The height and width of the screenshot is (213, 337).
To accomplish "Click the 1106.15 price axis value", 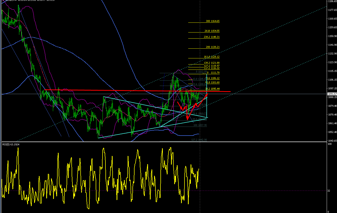I will pos(332,80).
